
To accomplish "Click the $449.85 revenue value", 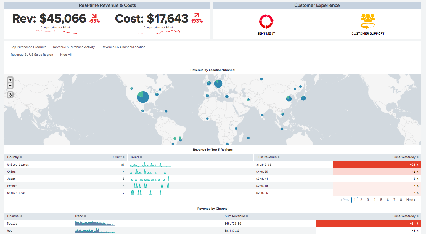I will pyautogui.click(x=262, y=172).
